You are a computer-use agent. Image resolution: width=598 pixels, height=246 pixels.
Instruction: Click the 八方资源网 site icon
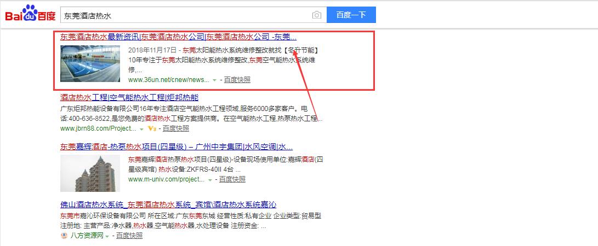(64, 236)
